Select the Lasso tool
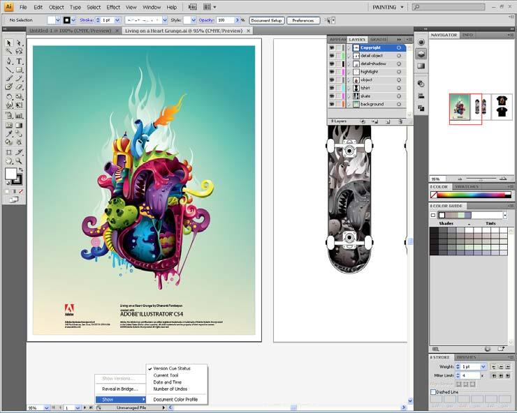 pos(19,52)
